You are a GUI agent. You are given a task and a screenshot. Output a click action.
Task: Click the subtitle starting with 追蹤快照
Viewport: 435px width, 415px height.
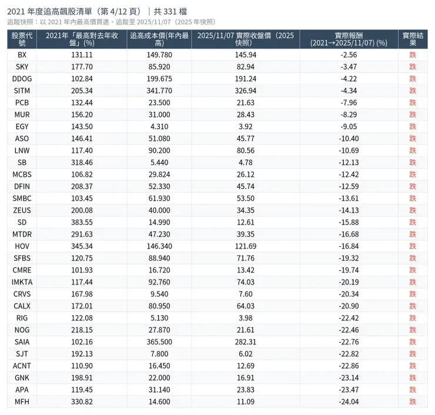click(x=111, y=22)
